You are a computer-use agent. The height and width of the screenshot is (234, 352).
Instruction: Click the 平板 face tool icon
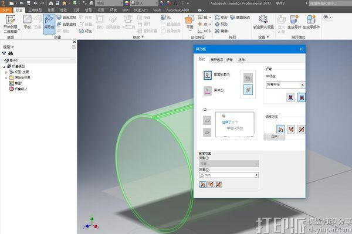pos(27,22)
